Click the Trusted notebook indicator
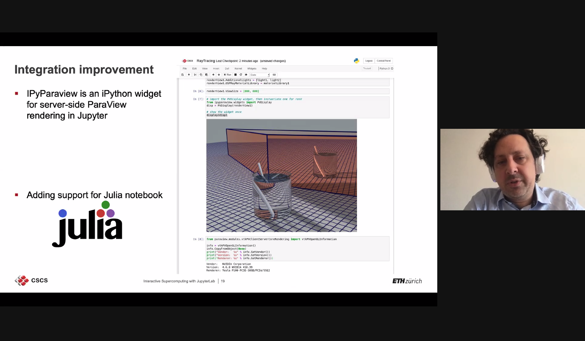Screen dimensions: 585x341 coord(367,68)
